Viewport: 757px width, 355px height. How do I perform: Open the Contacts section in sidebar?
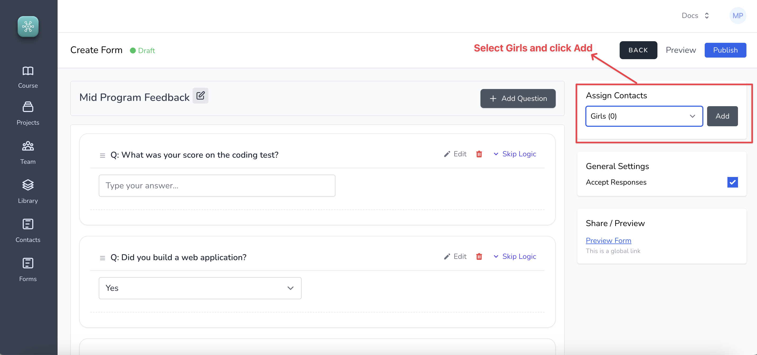point(28,231)
